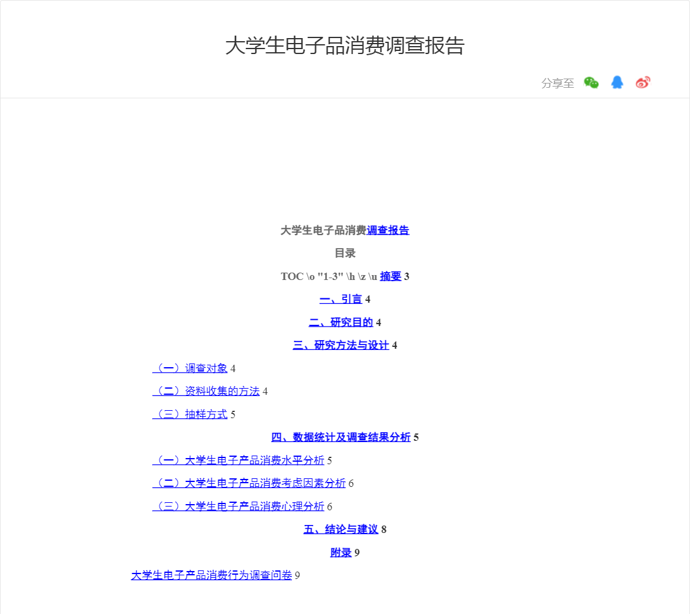The height and width of the screenshot is (614, 690).
Task: Click the page title 大学生电子品消费调查报告
Action: (x=345, y=45)
